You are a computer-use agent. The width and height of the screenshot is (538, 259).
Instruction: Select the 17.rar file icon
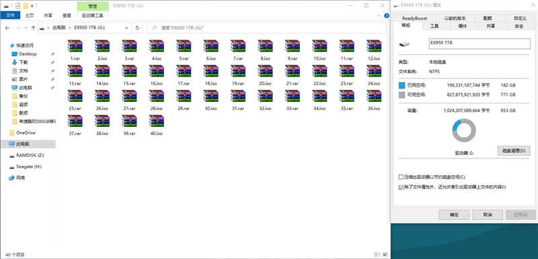click(184, 72)
